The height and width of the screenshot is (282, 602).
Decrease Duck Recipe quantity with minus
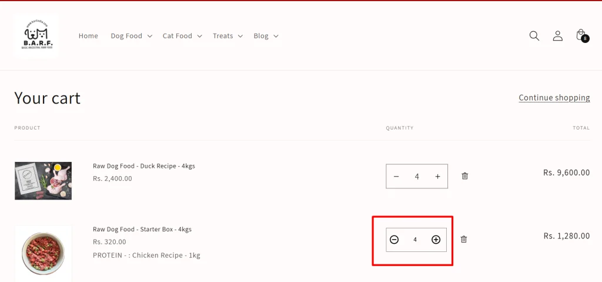pos(396,176)
